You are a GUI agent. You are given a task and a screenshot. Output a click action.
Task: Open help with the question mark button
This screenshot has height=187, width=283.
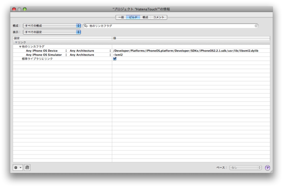point(267,168)
